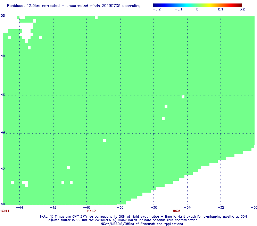Click the large white data gap near 50N, -44

(x=26, y=30)
